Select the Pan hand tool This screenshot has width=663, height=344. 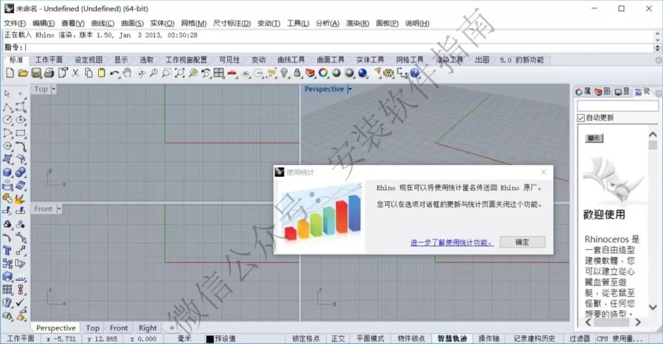coord(127,72)
